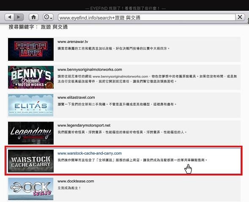Screen dimensions: 249x202
Task: Open the www.warstock-cache-and-carry.com link
Action: click(90, 153)
